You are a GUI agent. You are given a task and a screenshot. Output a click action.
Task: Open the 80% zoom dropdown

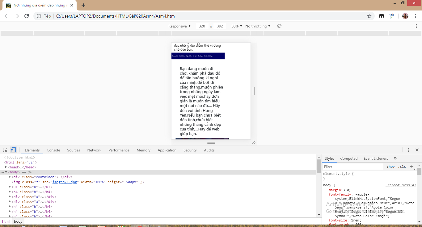pyautogui.click(x=237, y=26)
